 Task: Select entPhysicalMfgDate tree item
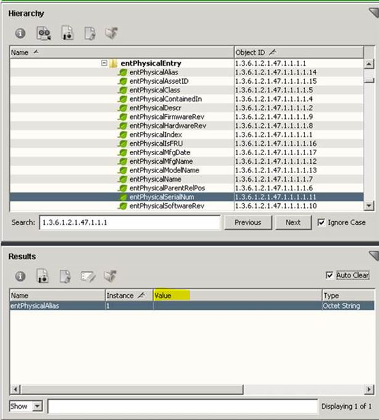[x=160, y=152]
